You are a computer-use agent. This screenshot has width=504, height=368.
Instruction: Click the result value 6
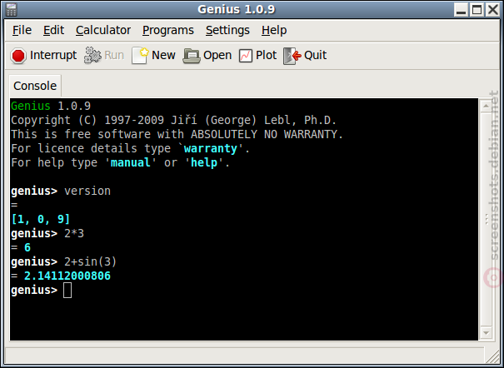27,247
